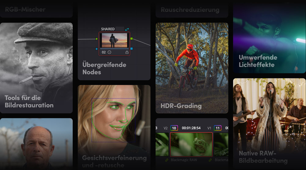Select clip number 11 badge on V1
The height and width of the screenshot is (170, 306).
coord(218,128)
